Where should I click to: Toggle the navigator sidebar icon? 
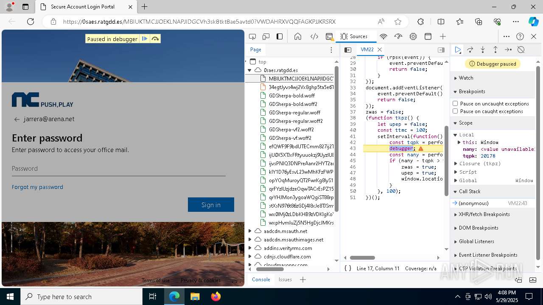coord(348,50)
